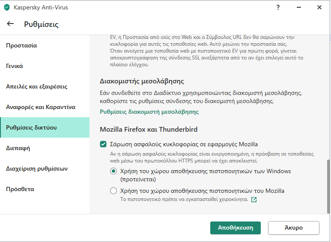Save settings with Αποθήκευση button
Screen dimensions: 331x242
(236, 227)
